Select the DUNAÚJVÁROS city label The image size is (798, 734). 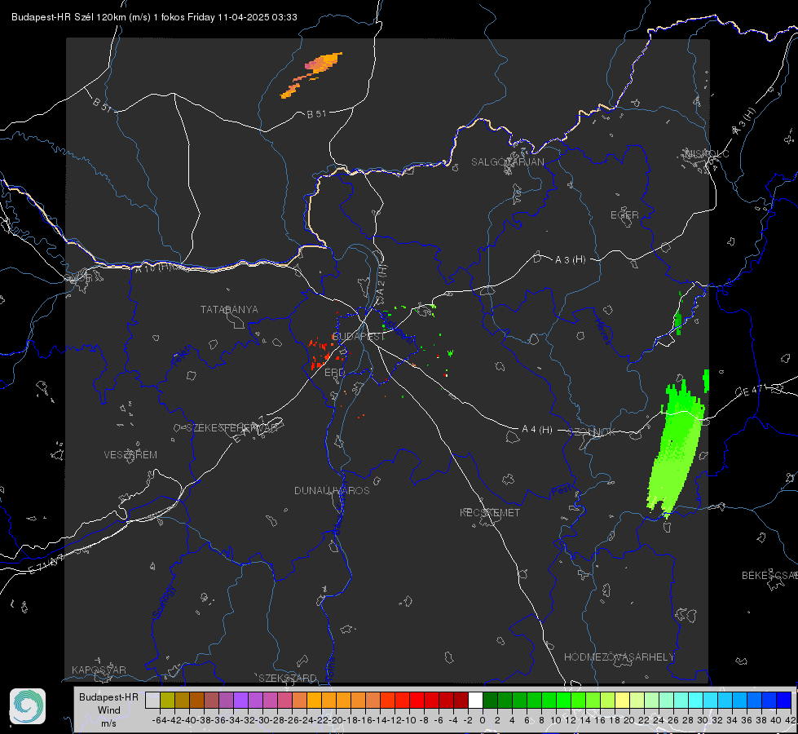[332, 490]
